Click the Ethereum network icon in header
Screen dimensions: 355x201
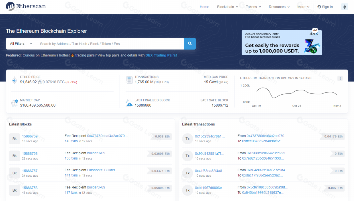click(x=344, y=7)
